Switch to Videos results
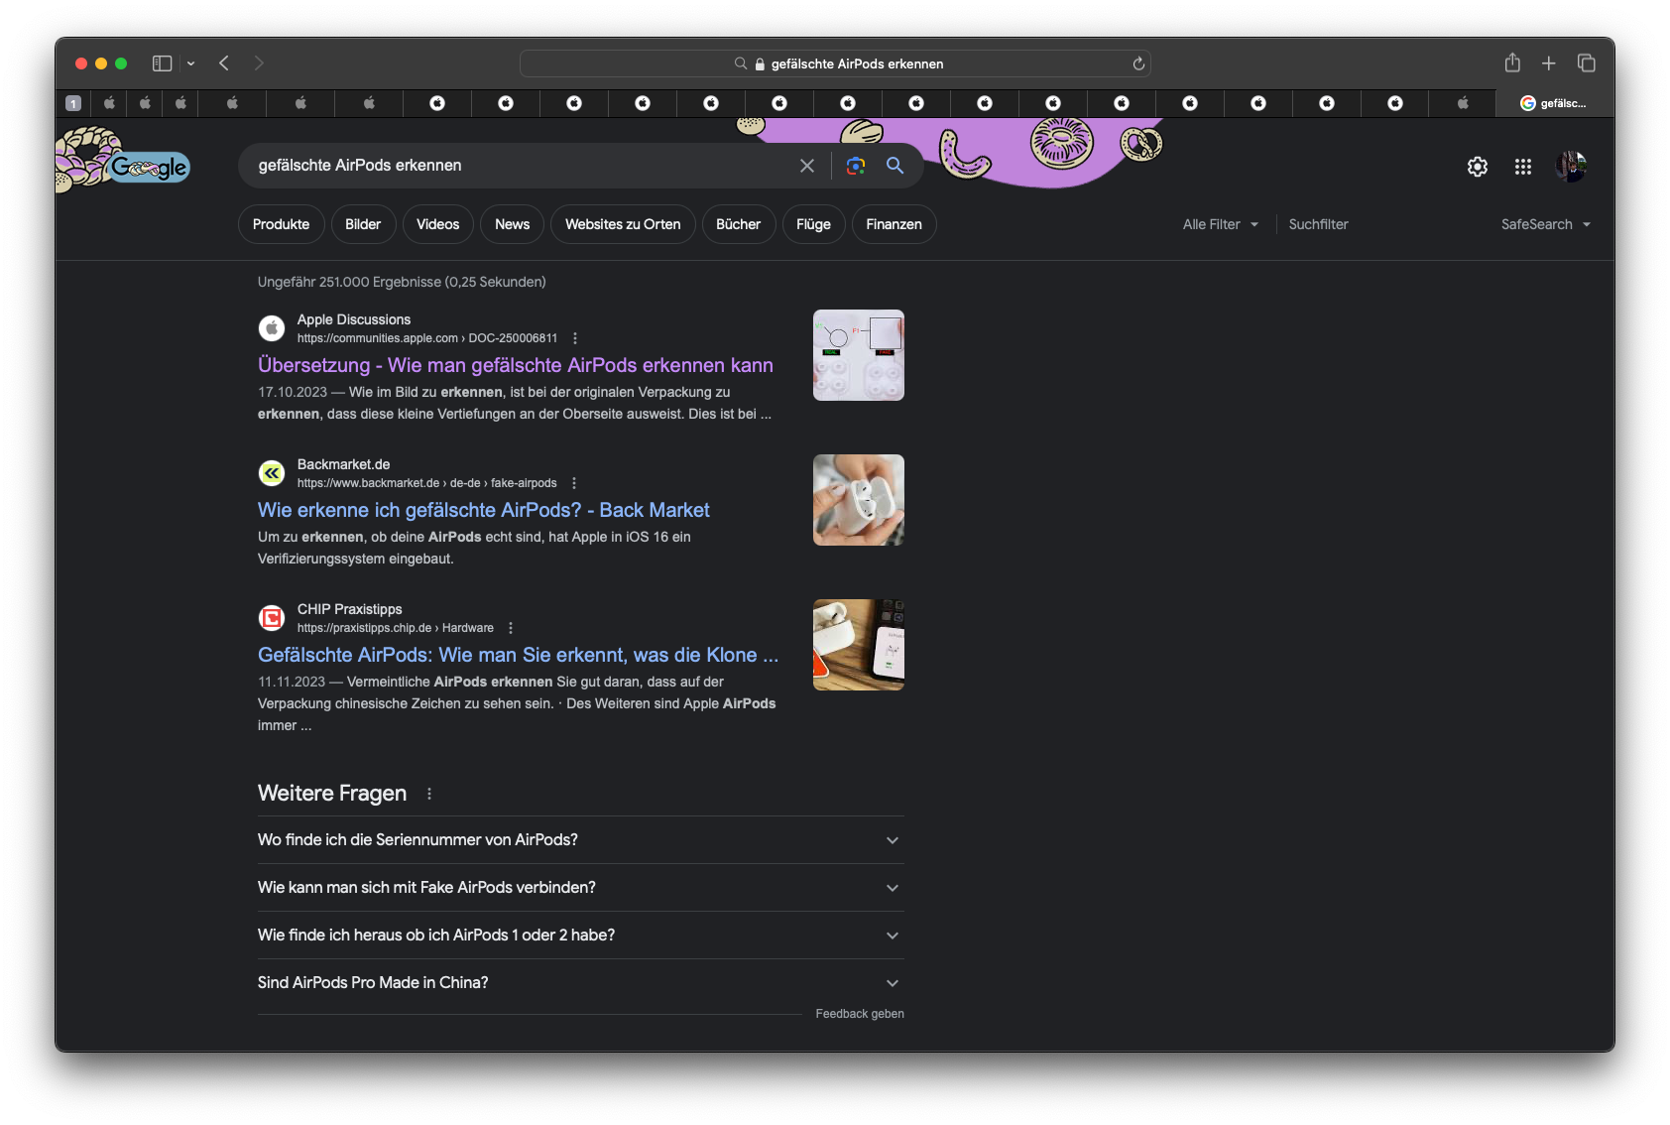 (438, 224)
